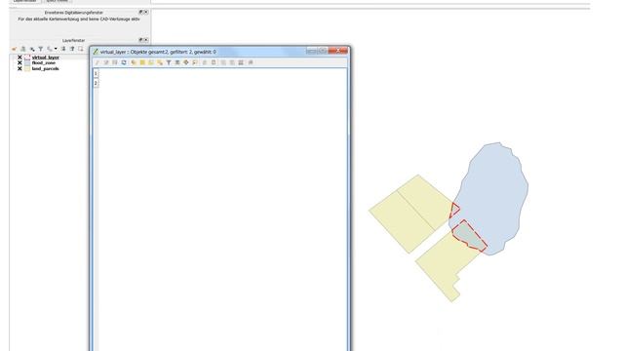Save edits in attribute table toolbar
The height and width of the screenshot is (351, 624).
(115, 62)
